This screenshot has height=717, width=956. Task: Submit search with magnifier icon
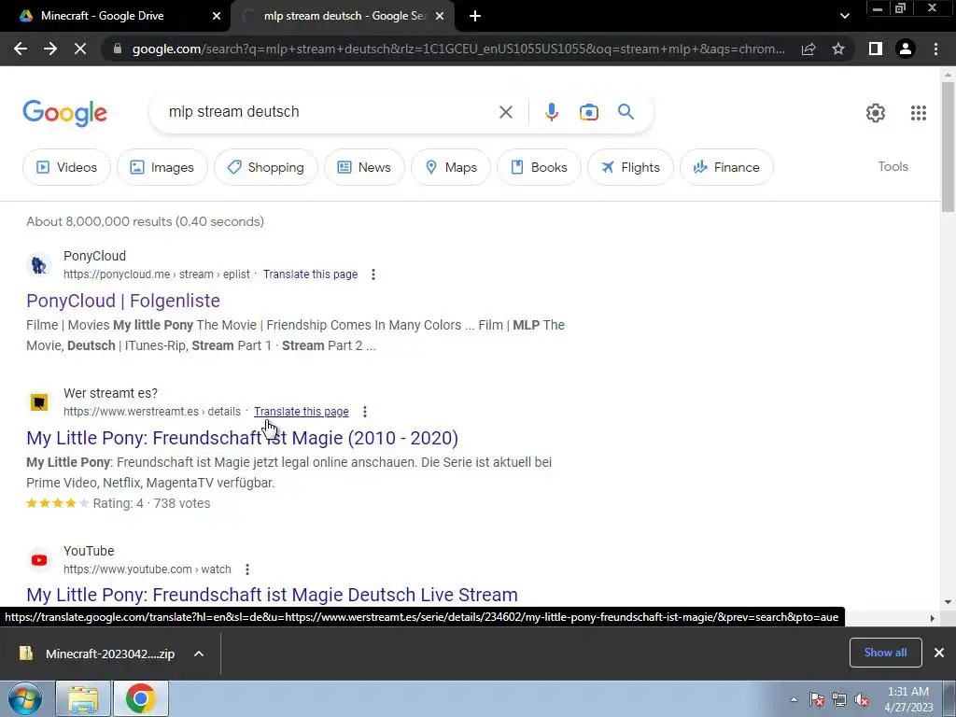click(626, 112)
